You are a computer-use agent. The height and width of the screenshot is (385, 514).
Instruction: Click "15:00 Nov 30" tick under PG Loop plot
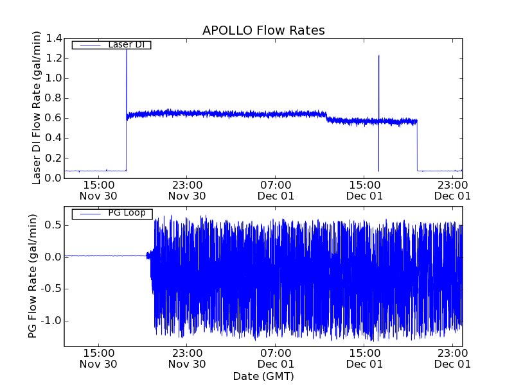[x=98, y=359]
